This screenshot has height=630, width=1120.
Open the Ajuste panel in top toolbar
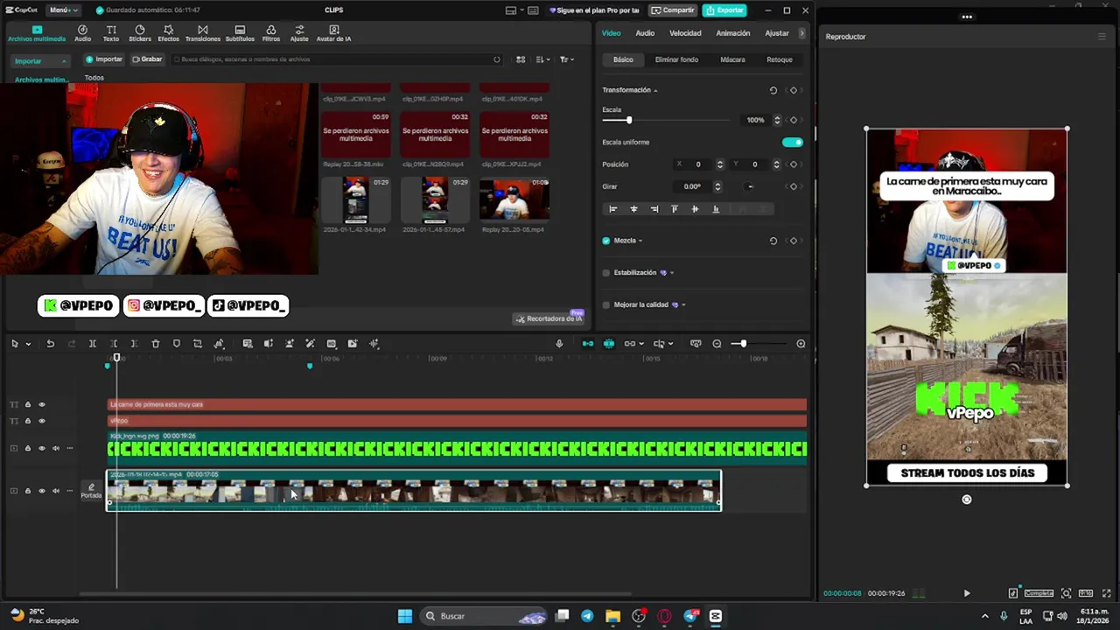pyautogui.click(x=299, y=33)
